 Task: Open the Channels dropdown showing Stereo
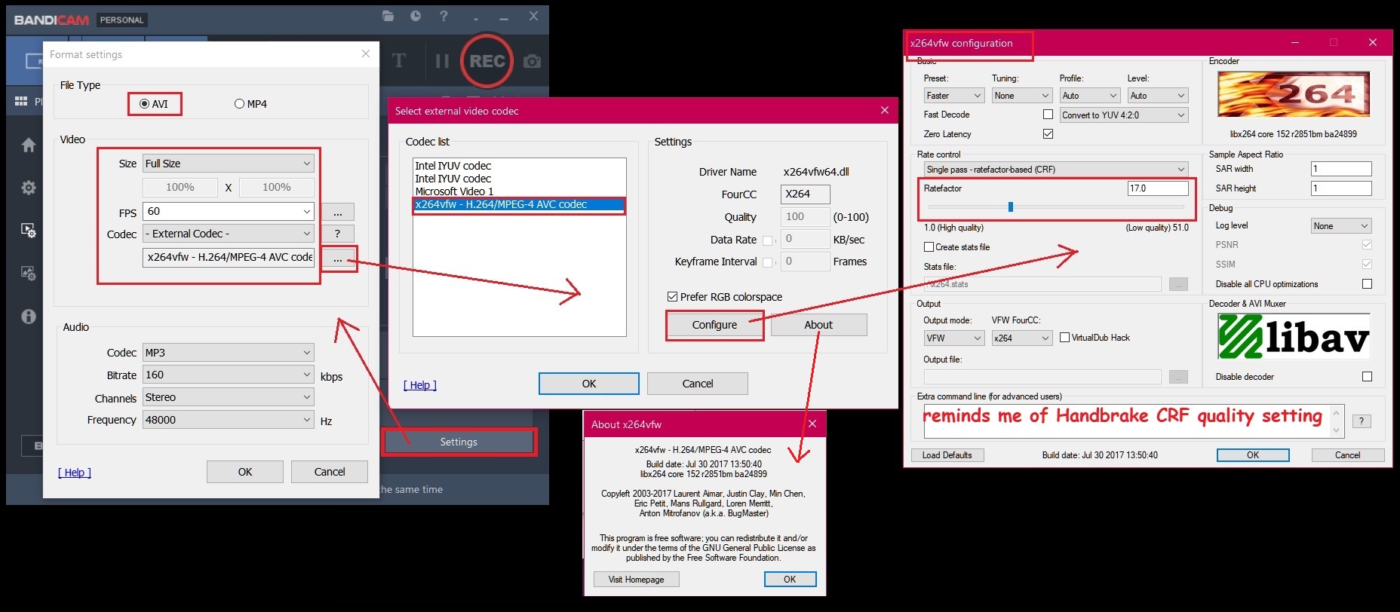229,397
